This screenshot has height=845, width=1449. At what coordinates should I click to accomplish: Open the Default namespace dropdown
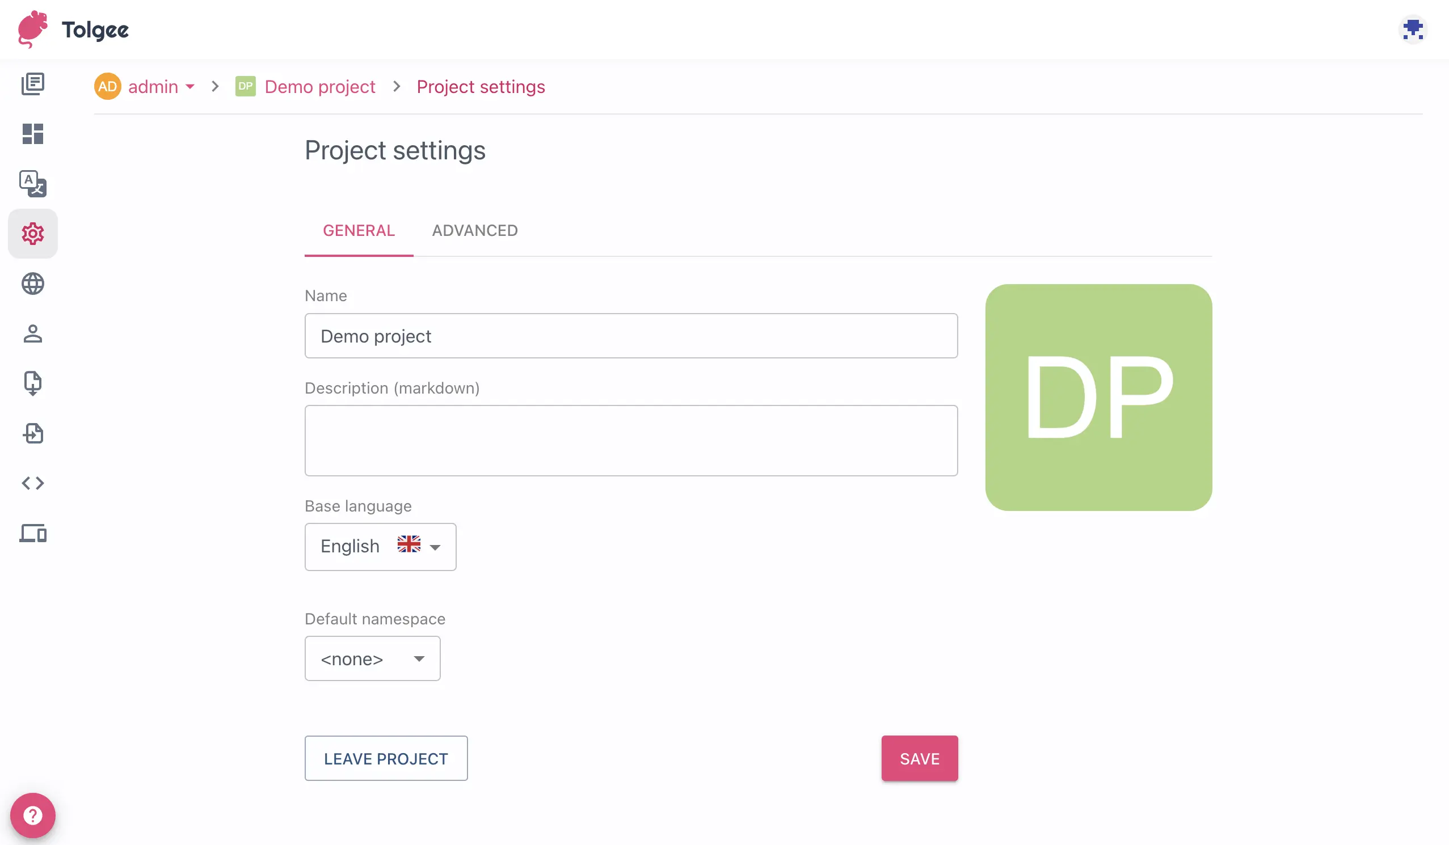click(x=372, y=659)
